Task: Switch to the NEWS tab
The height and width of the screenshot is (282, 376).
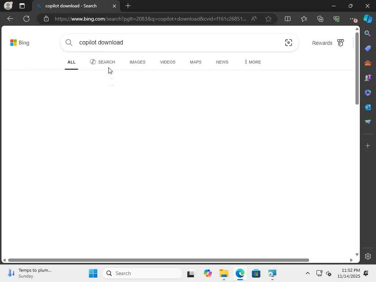Action: [222, 62]
